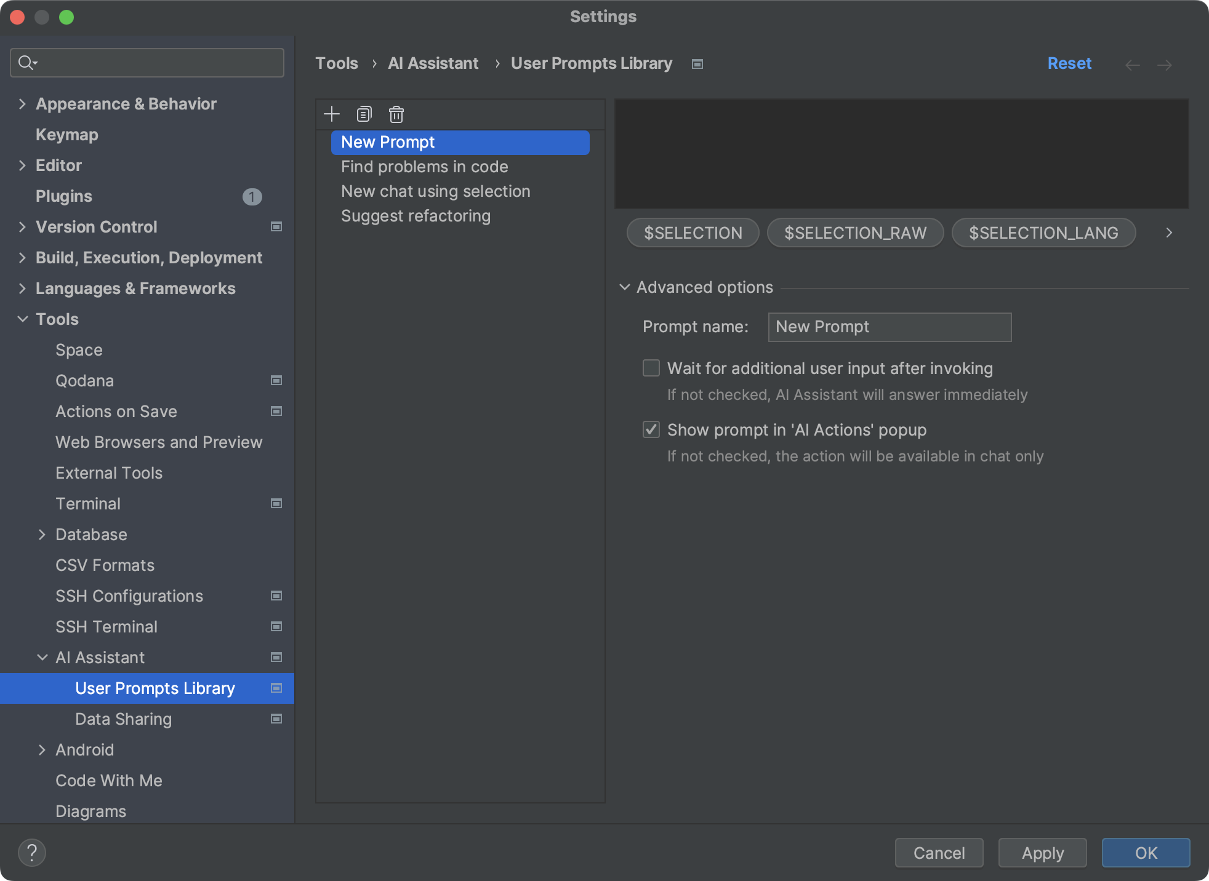
Task: Insert the $SELECTION_LANG variable chip
Action: coord(1043,233)
